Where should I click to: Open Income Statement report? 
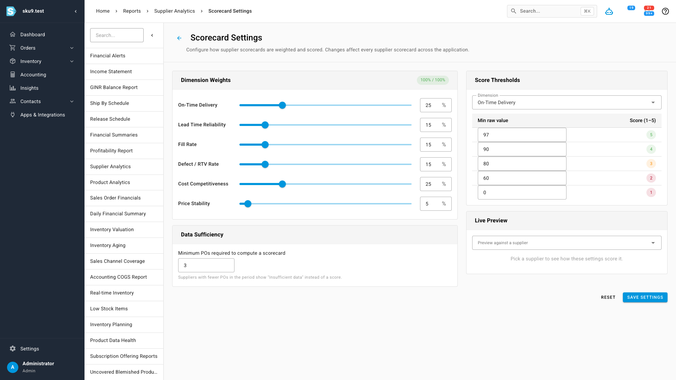click(x=124, y=71)
